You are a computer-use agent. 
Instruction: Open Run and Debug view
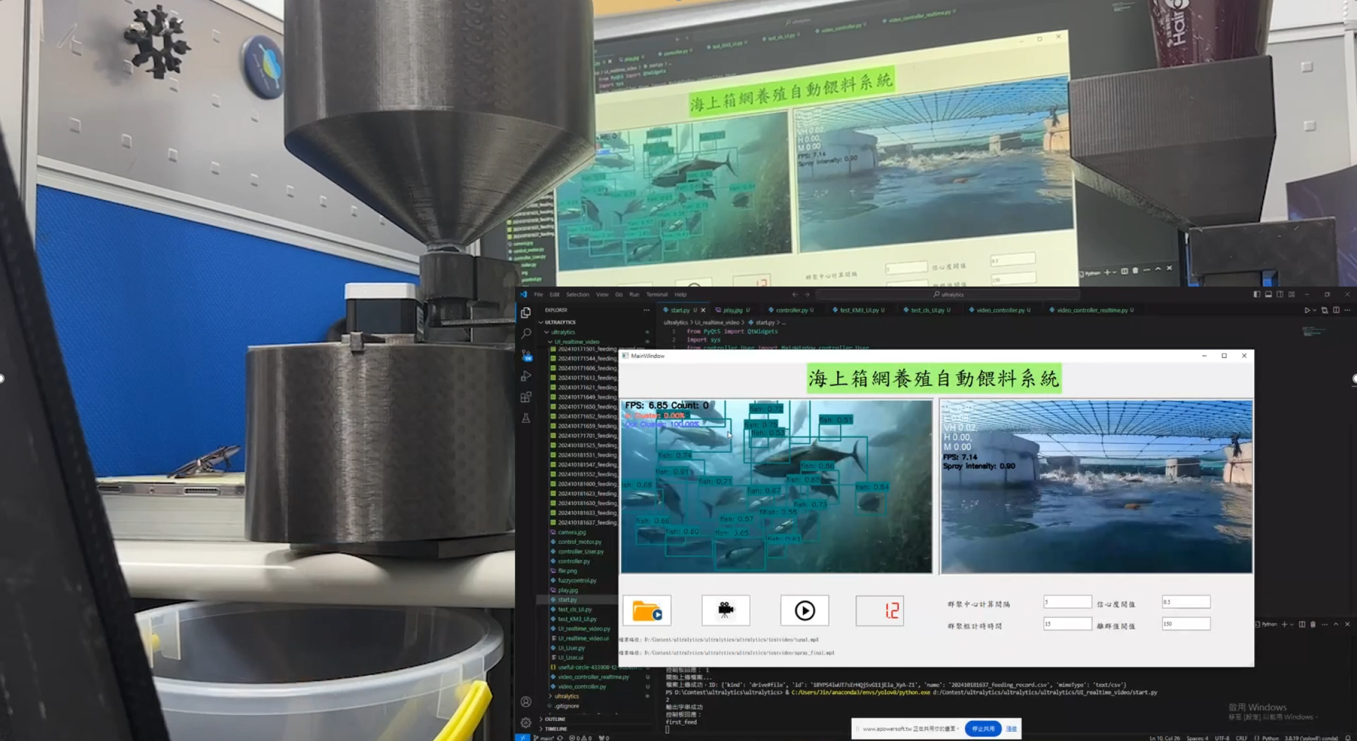tap(526, 377)
